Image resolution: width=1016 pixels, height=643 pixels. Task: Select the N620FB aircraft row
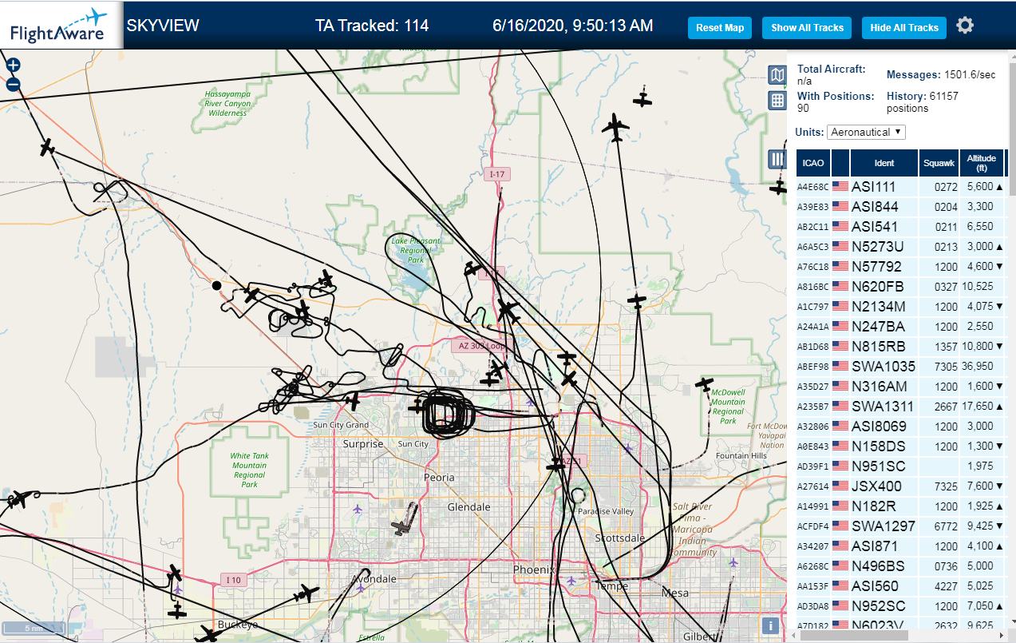(902, 287)
